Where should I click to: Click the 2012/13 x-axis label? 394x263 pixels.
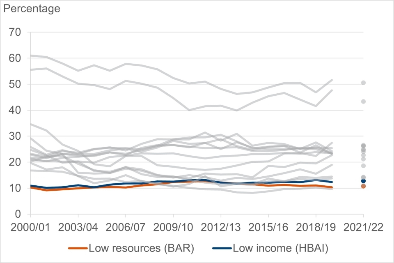[221, 227]
